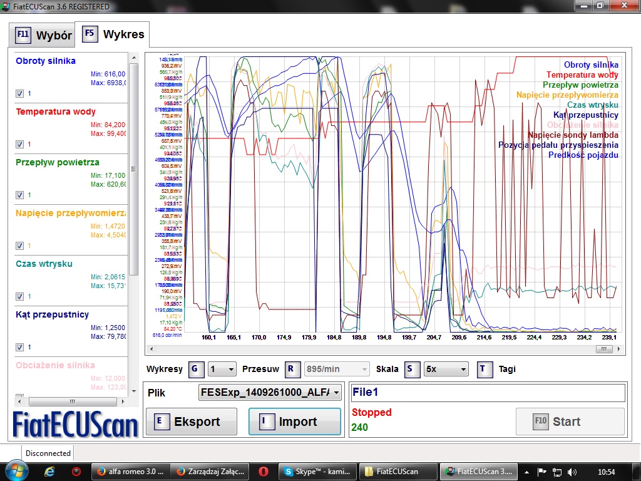Click the R shortcut icon beside Przesuw
Screen dimensions: 641x481
293,370
